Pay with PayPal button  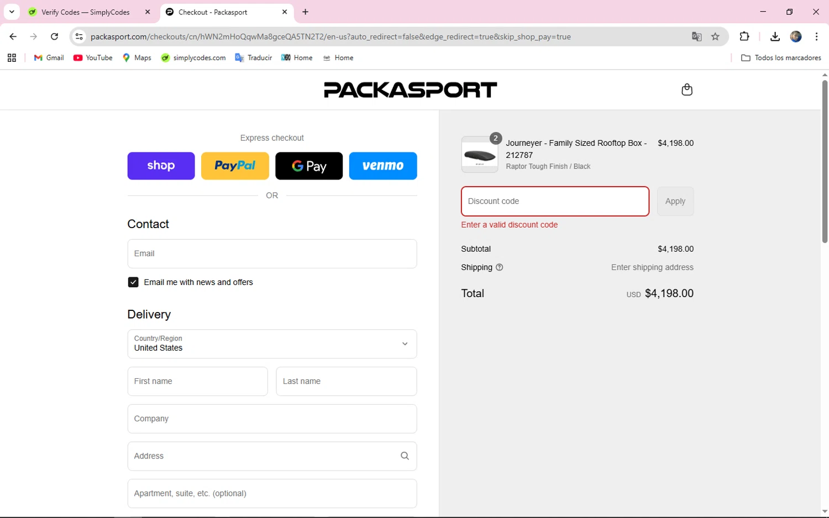[235, 166]
